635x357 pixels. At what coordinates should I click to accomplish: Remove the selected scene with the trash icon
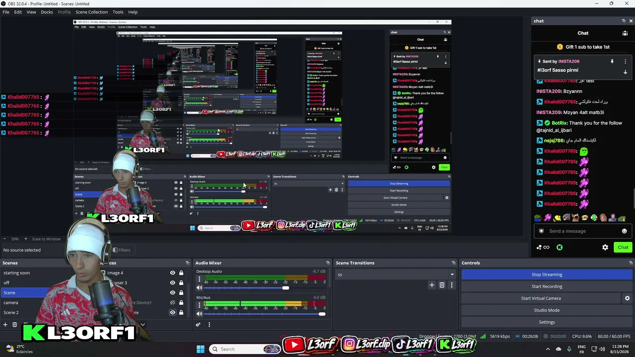(15, 325)
